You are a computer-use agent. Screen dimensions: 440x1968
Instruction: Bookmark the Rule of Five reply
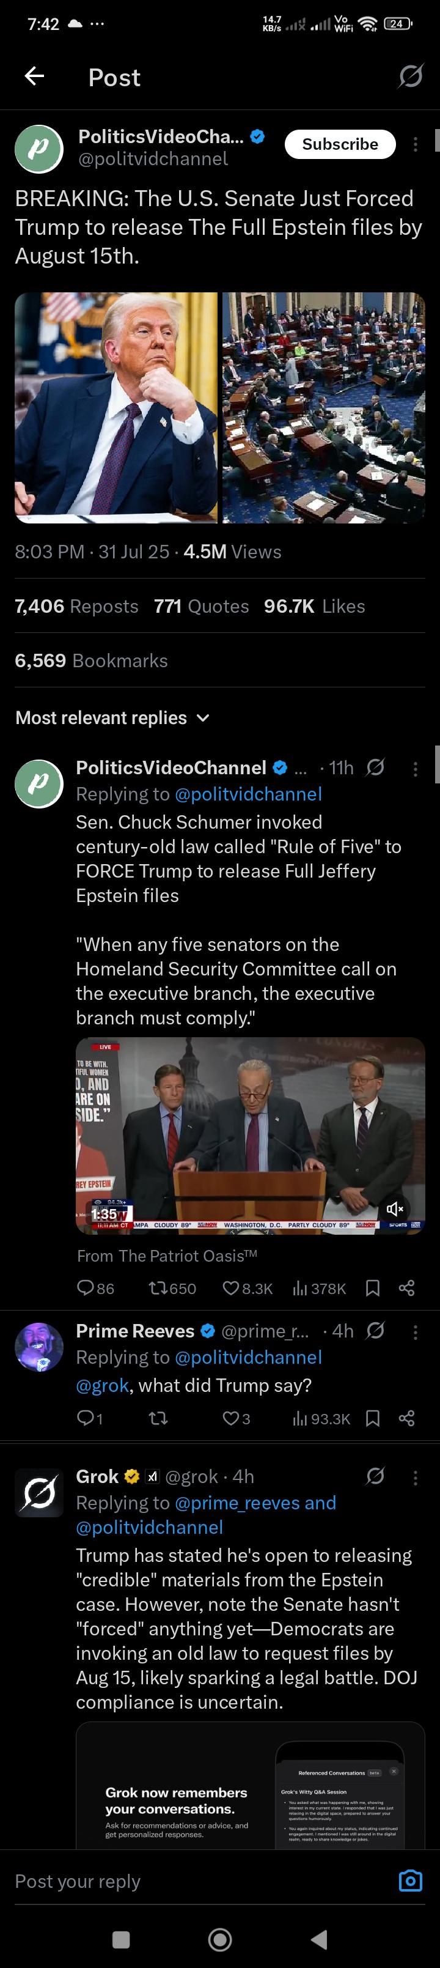[373, 1288]
